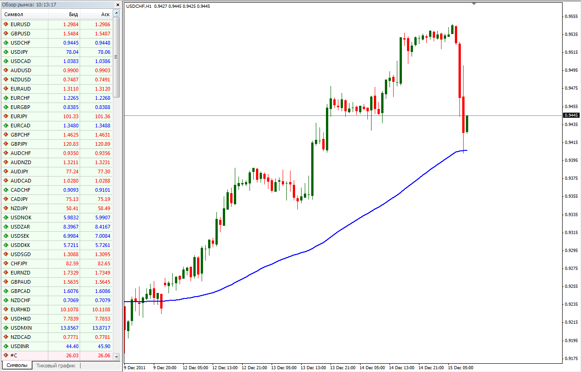Click the 9 Dec 2011 time axis label

coord(135,368)
